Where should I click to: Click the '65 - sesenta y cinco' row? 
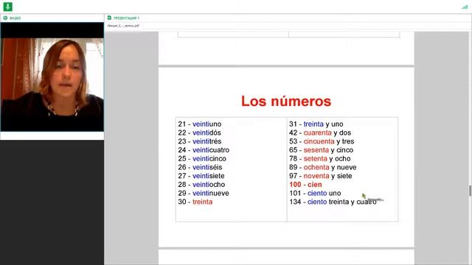tap(322, 150)
